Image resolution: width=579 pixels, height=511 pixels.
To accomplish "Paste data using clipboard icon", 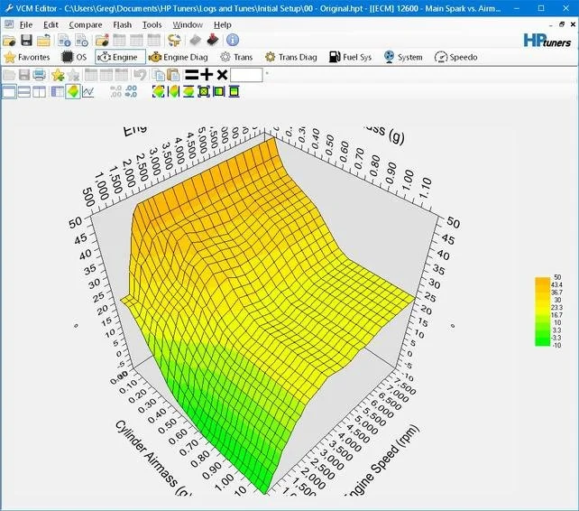I will click(x=173, y=75).
